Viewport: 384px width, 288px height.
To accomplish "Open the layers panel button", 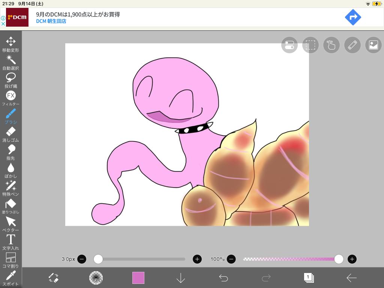I will coord(309,278).
